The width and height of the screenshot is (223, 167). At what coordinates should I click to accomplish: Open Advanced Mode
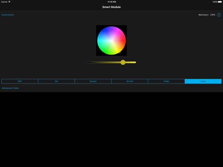pos(10,88)
